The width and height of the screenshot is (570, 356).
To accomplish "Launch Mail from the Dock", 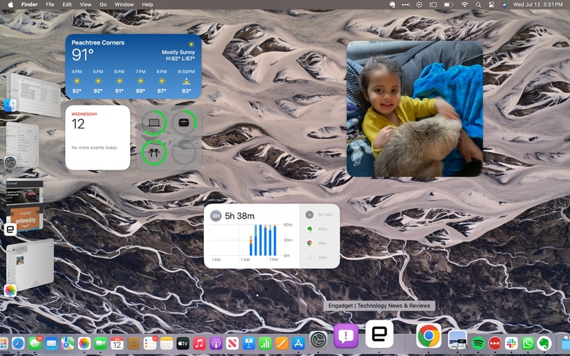I will point(51,344).
